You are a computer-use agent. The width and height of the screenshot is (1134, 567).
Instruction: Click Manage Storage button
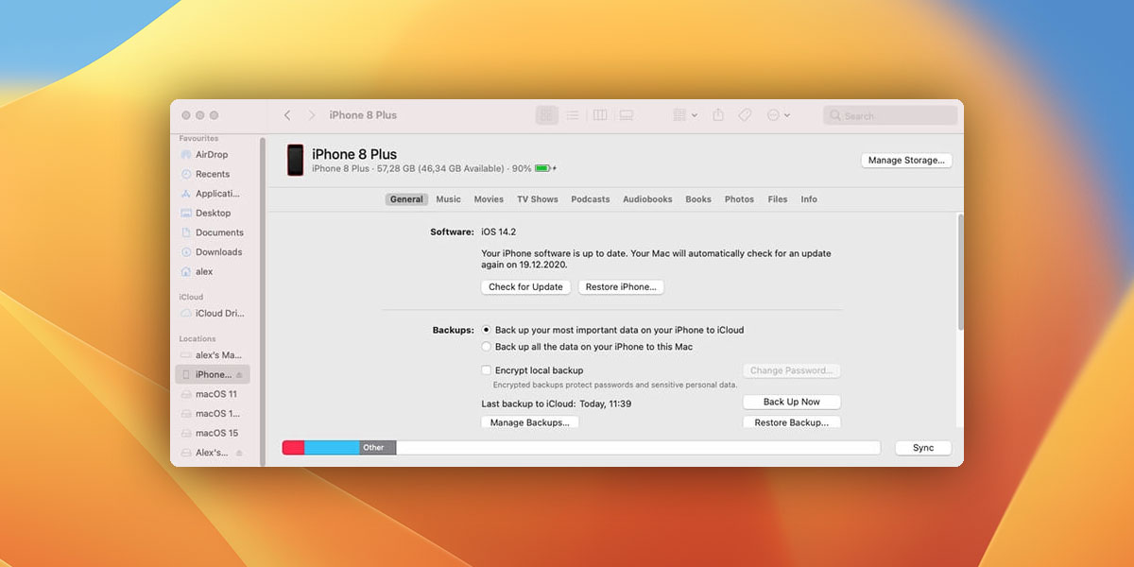pyautogui.click(x=906, y=161)
